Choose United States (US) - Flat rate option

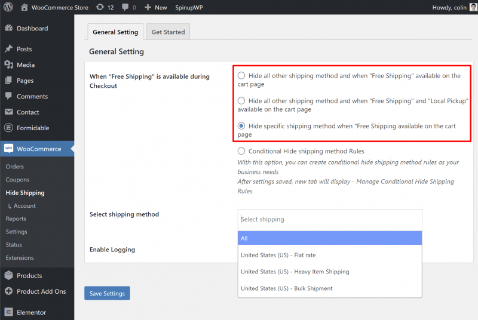pos(330,255)
